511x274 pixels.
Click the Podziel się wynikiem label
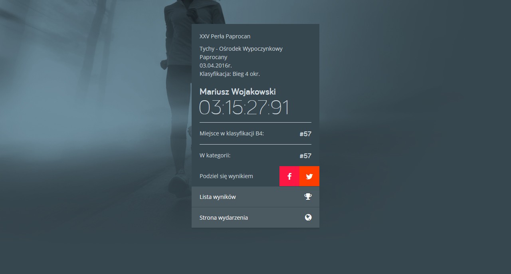pos(226,176)
